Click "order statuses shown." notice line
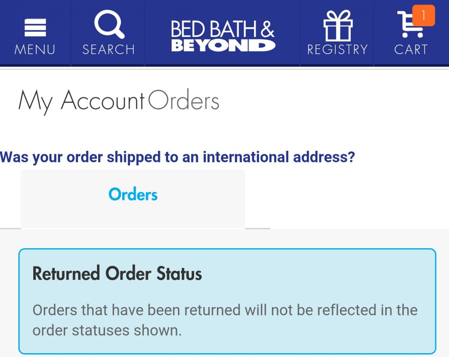Screen dimensions: 449x357 coord(107,330)
